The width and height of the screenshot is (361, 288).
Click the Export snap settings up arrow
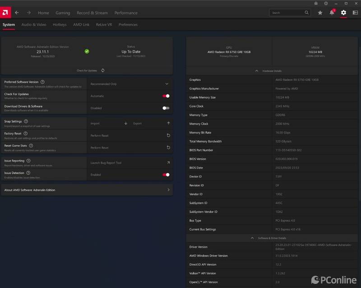pos(168,123)
